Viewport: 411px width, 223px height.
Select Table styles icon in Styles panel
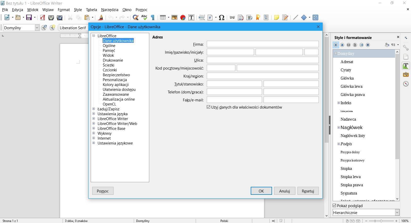(368, 45)
